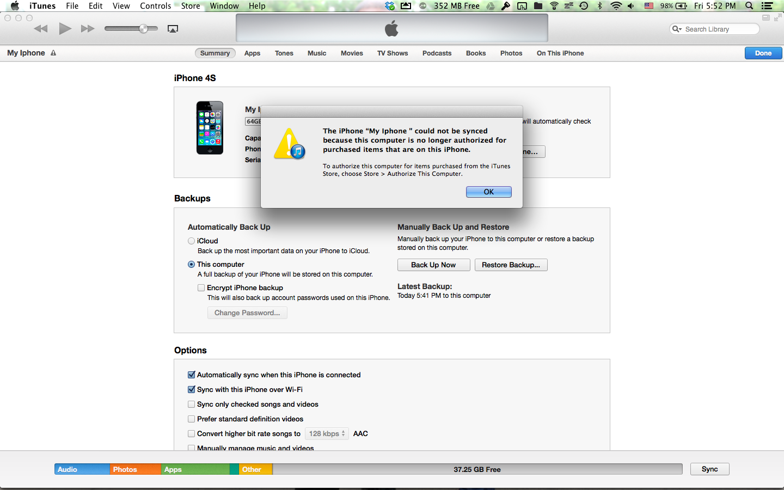This screenshot has height=490, width=784.
Task: Click the Back Up Now button
Action: (433, 265)
